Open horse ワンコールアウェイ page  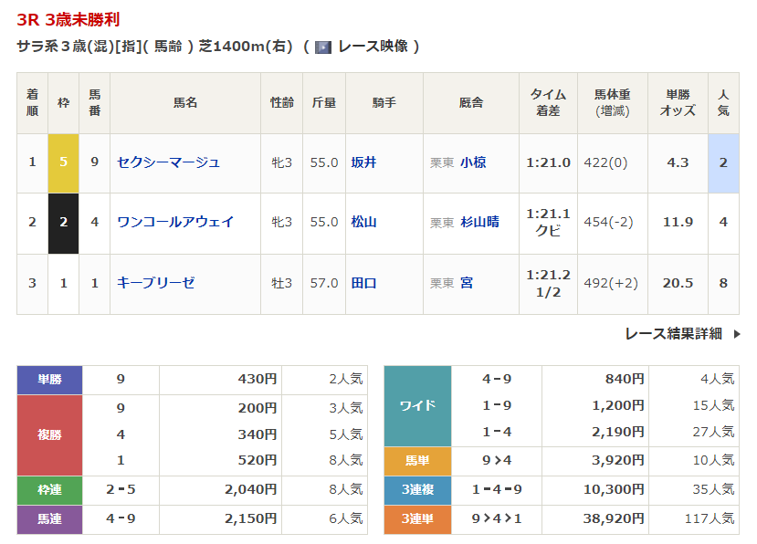pos(175,222)
